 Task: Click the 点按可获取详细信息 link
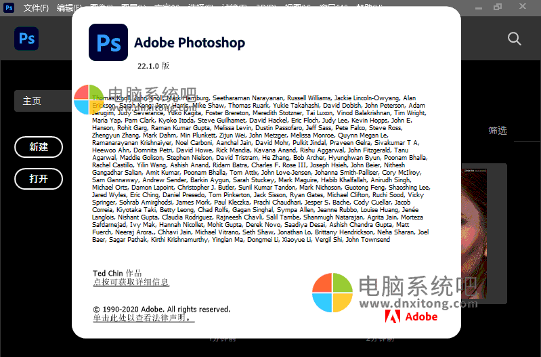pyautogui.click(x=131, y=282)
